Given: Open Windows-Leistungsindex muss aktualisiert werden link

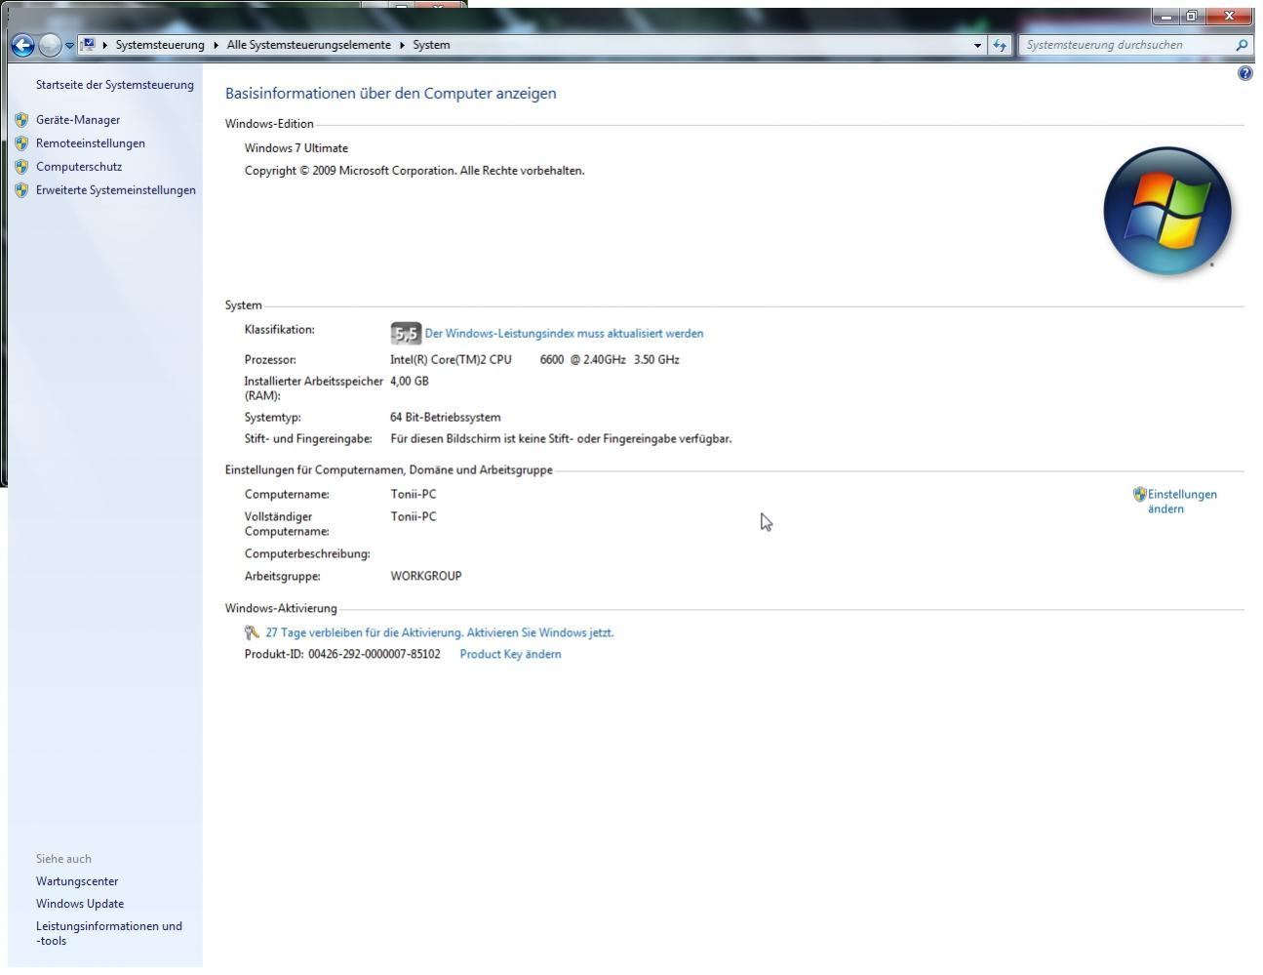Looking at the screenshot, I should [564, 334].
